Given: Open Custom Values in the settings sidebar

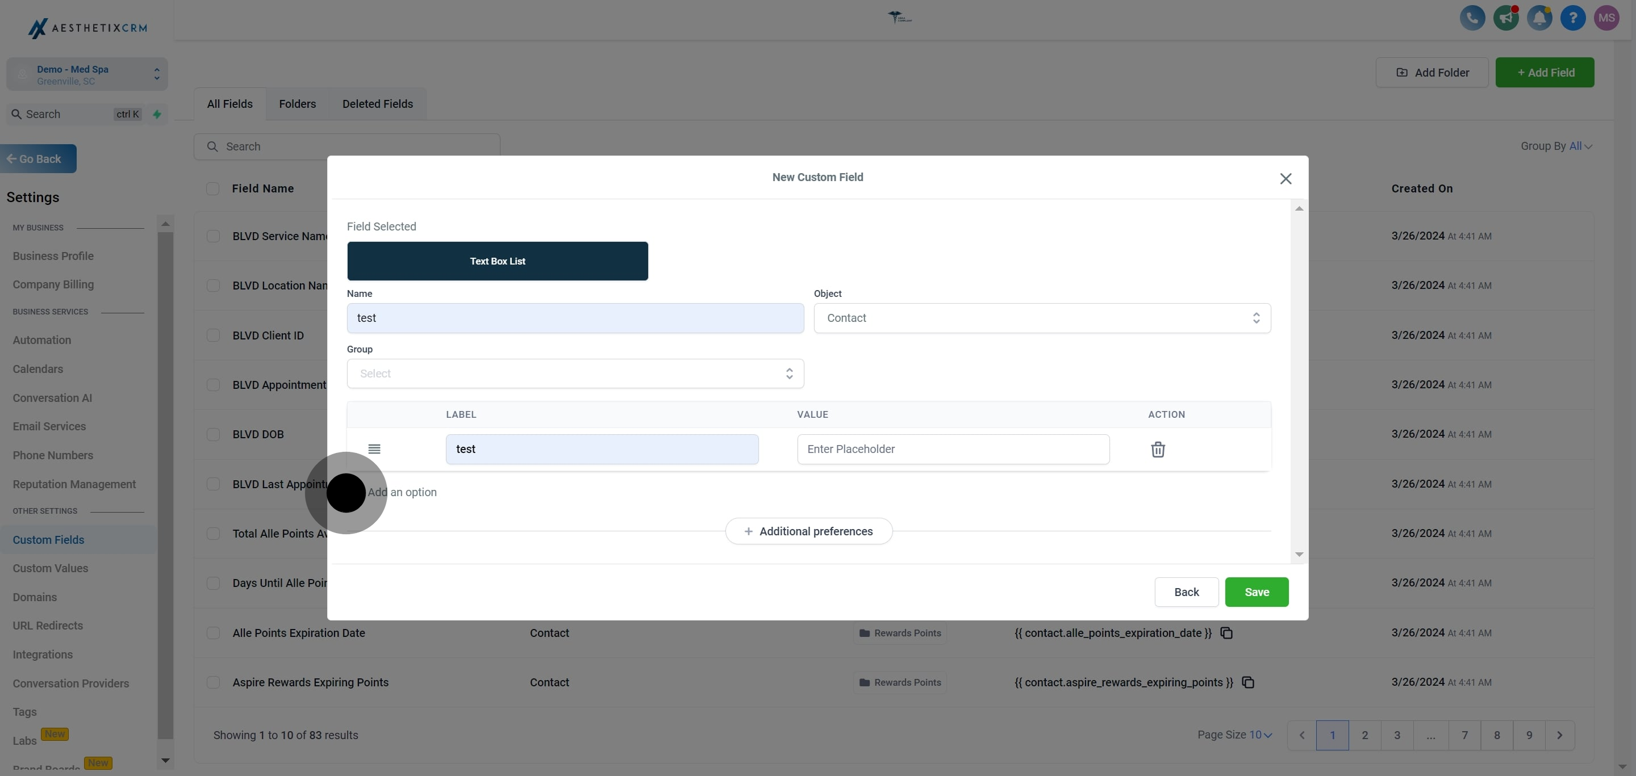Looking at the screenshot, I should 50,568.
